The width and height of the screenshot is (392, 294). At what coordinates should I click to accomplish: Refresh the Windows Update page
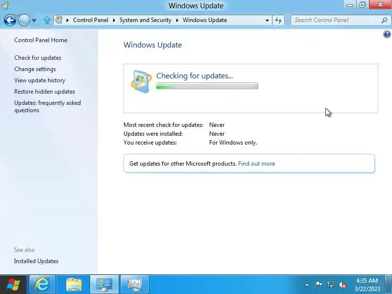pos(278,20)
